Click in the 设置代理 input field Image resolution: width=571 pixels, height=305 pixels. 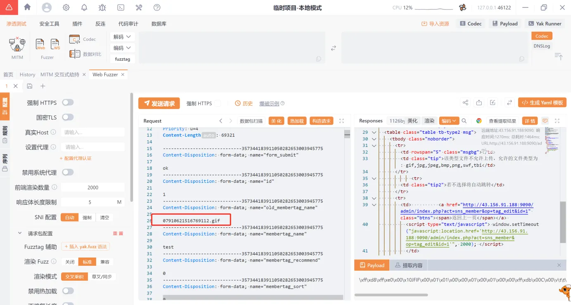[92, 147]
